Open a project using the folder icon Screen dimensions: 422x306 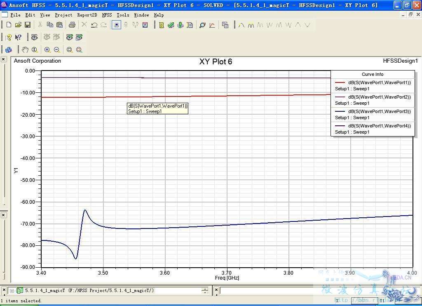click(18, 25)
